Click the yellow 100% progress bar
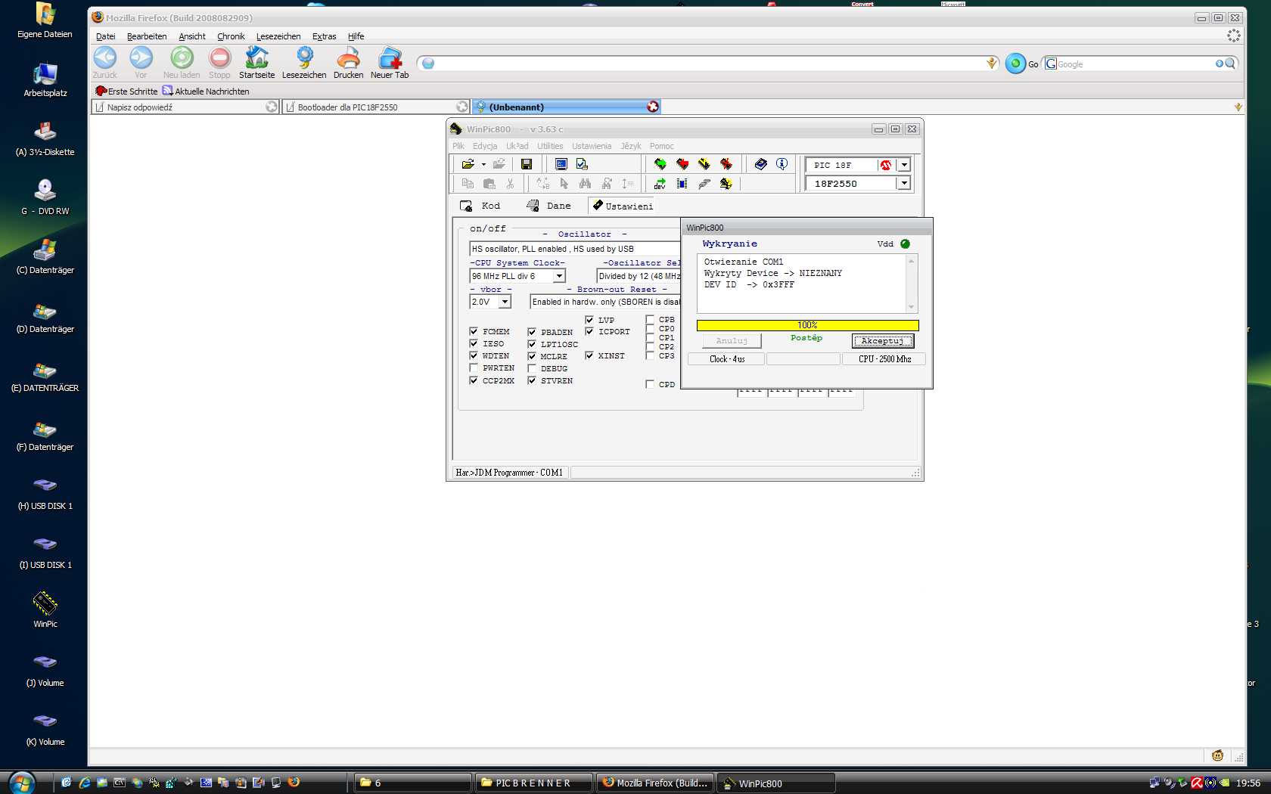 coord(807,325)
